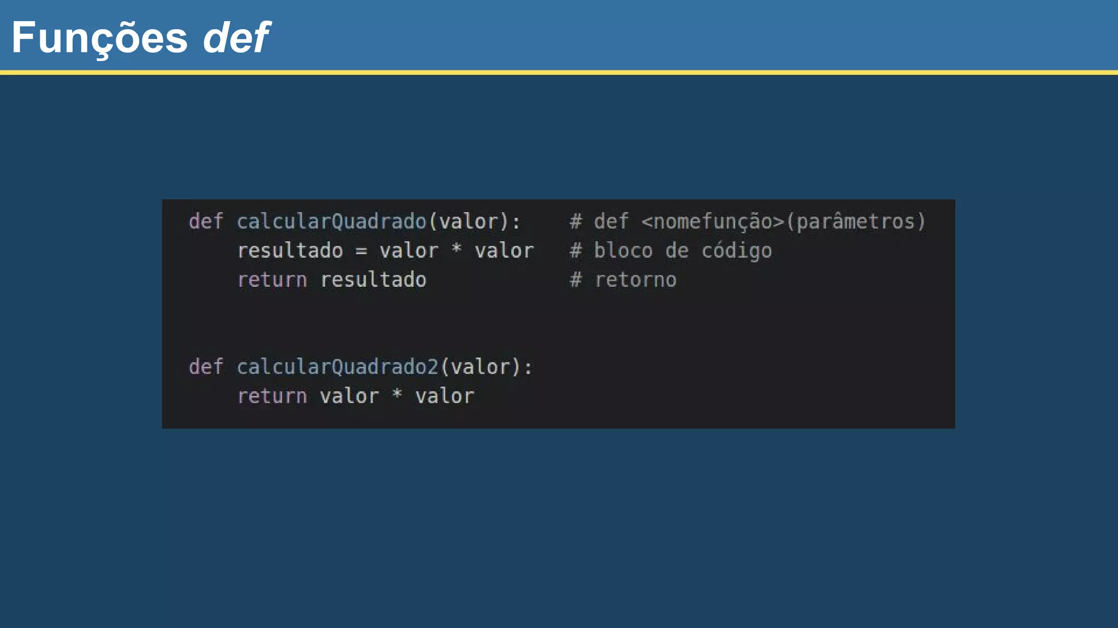This screenshot has width=1118, height=628.
Task: Click the yellow divider line under the title
Action: coord(559,72)
